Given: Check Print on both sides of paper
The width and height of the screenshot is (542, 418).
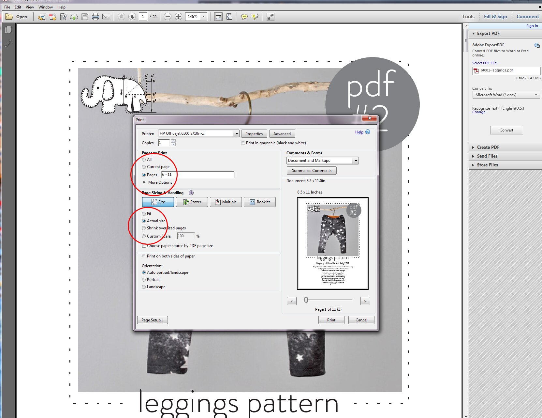Looking at the screenshot, I should coord(144,256).
